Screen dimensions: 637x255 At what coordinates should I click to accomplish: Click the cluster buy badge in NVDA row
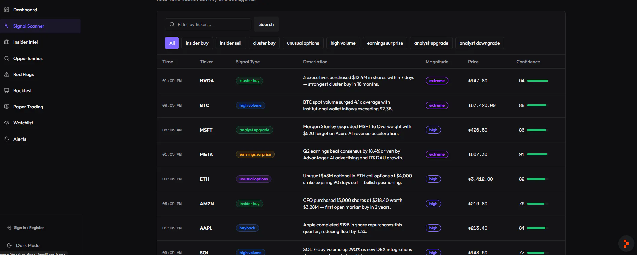pos(250,81)
